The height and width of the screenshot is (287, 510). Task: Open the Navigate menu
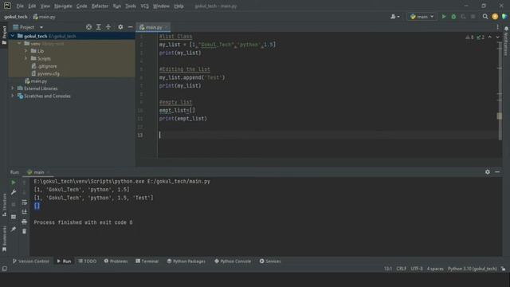[63, 6]
